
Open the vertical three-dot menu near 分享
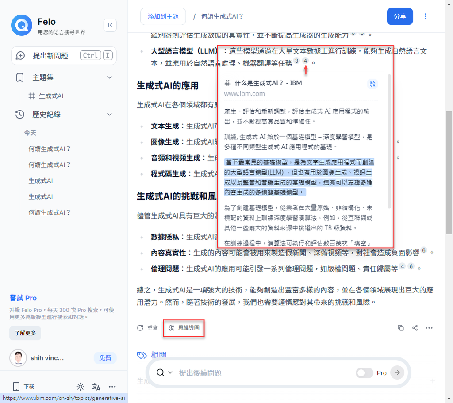point(425,16)
